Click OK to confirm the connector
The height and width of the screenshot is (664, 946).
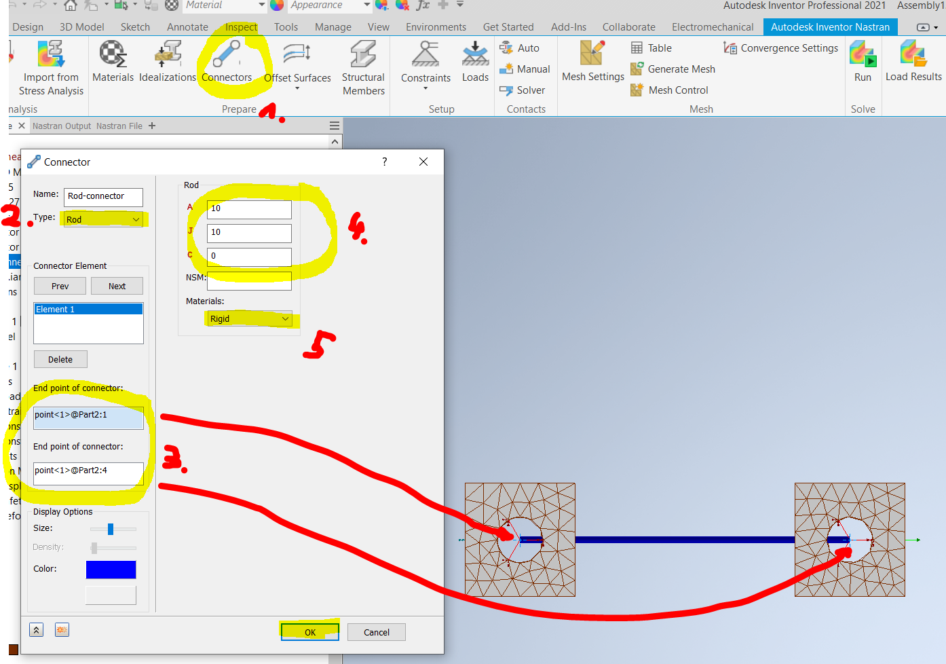(x=309, y=631)
